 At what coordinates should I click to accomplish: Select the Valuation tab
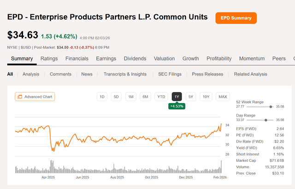[164, 59]
